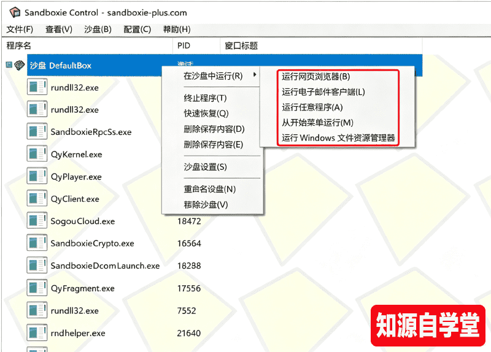Choose 快速恢复(Q) from context menu
This screenshot has height=352, width=491.
[206, 113]
